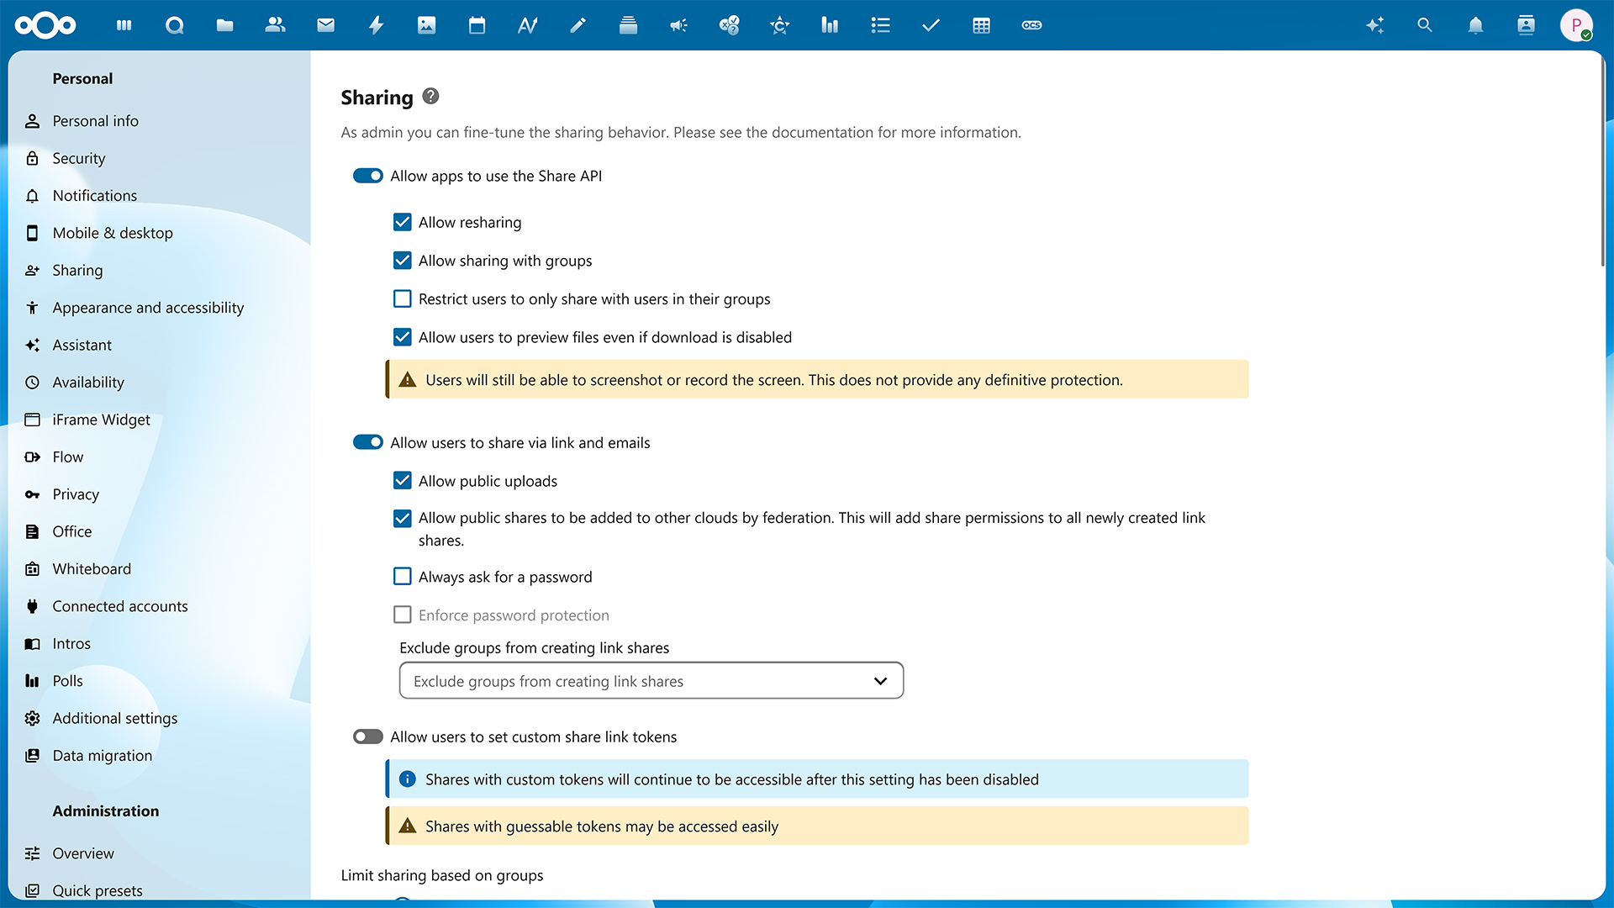The width and height of the screenshot is (1614, 908).
Task: Open the Deck app icon
Action: point(628,25)
